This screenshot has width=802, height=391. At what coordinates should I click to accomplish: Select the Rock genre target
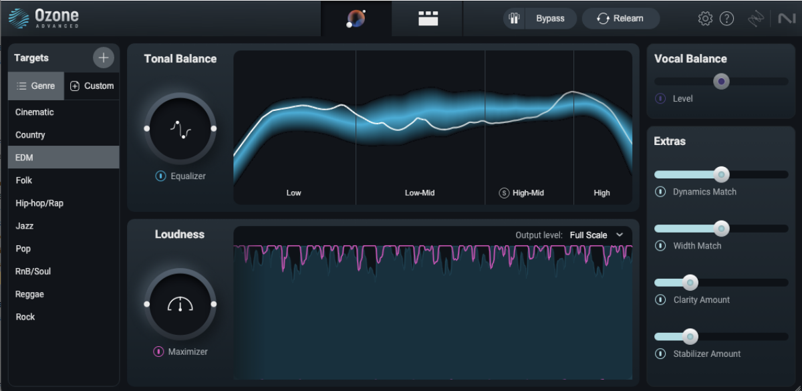pos(63,317)
